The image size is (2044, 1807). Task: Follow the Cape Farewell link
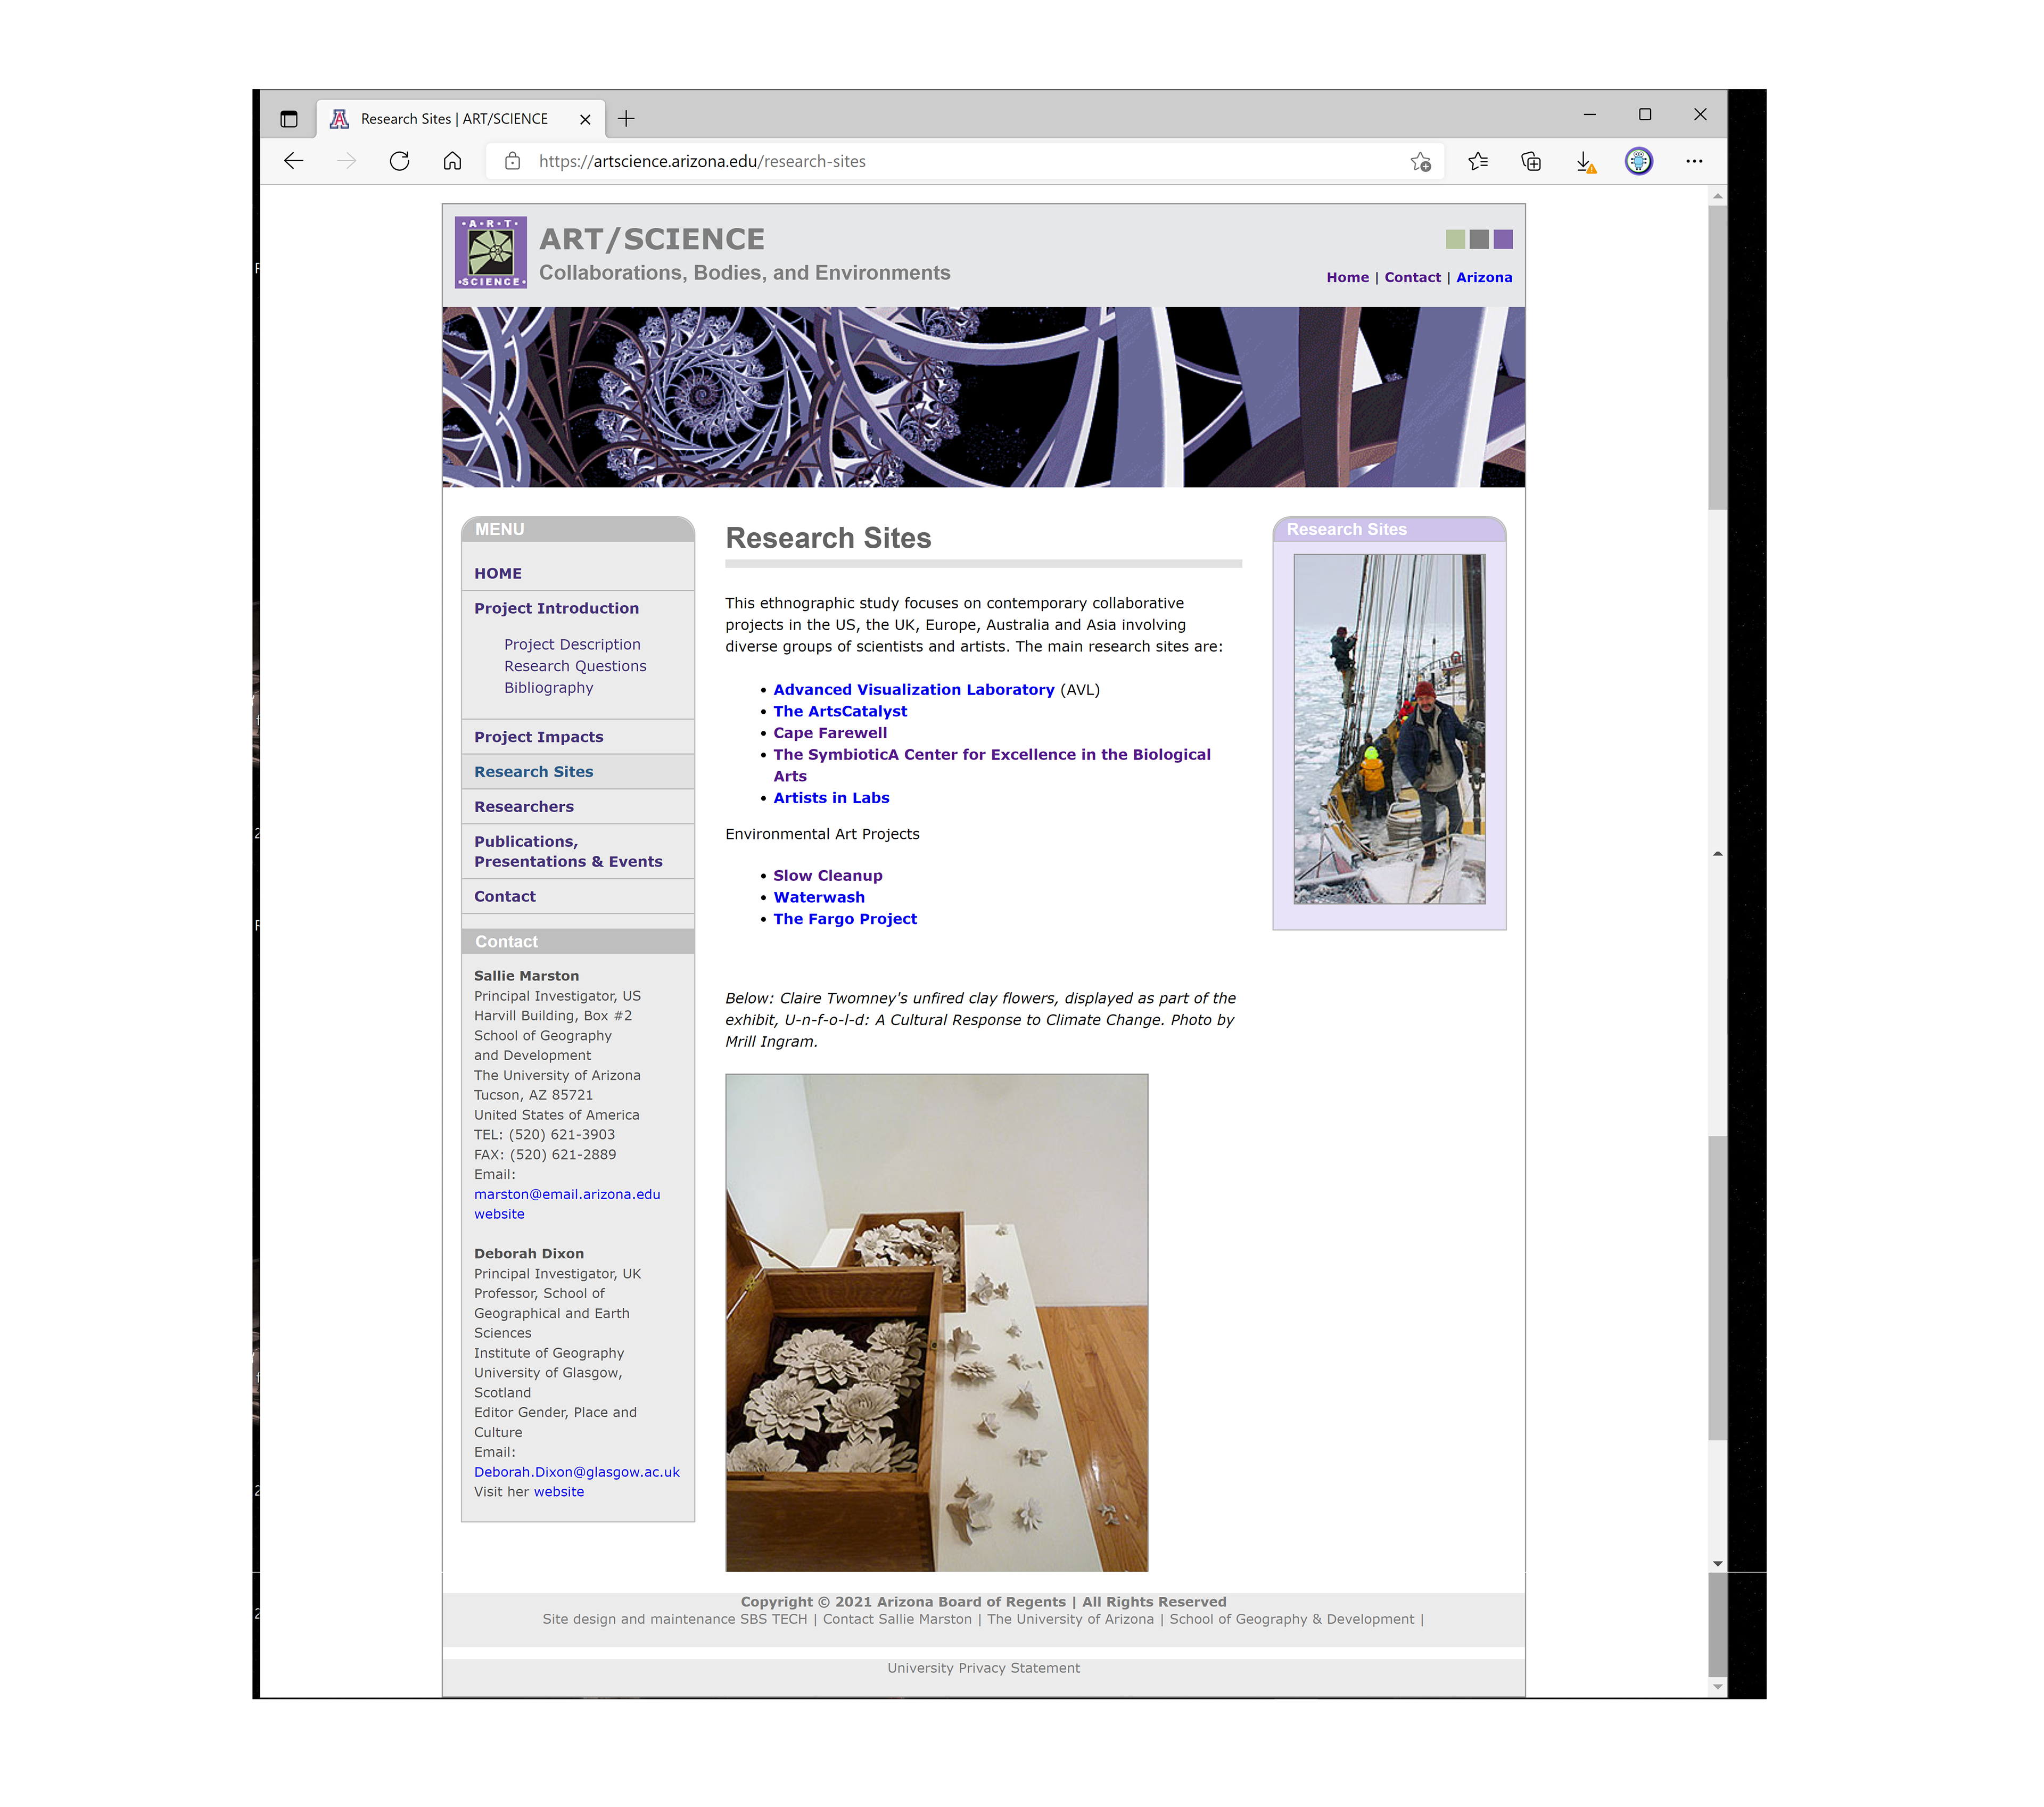coord(829,733)
